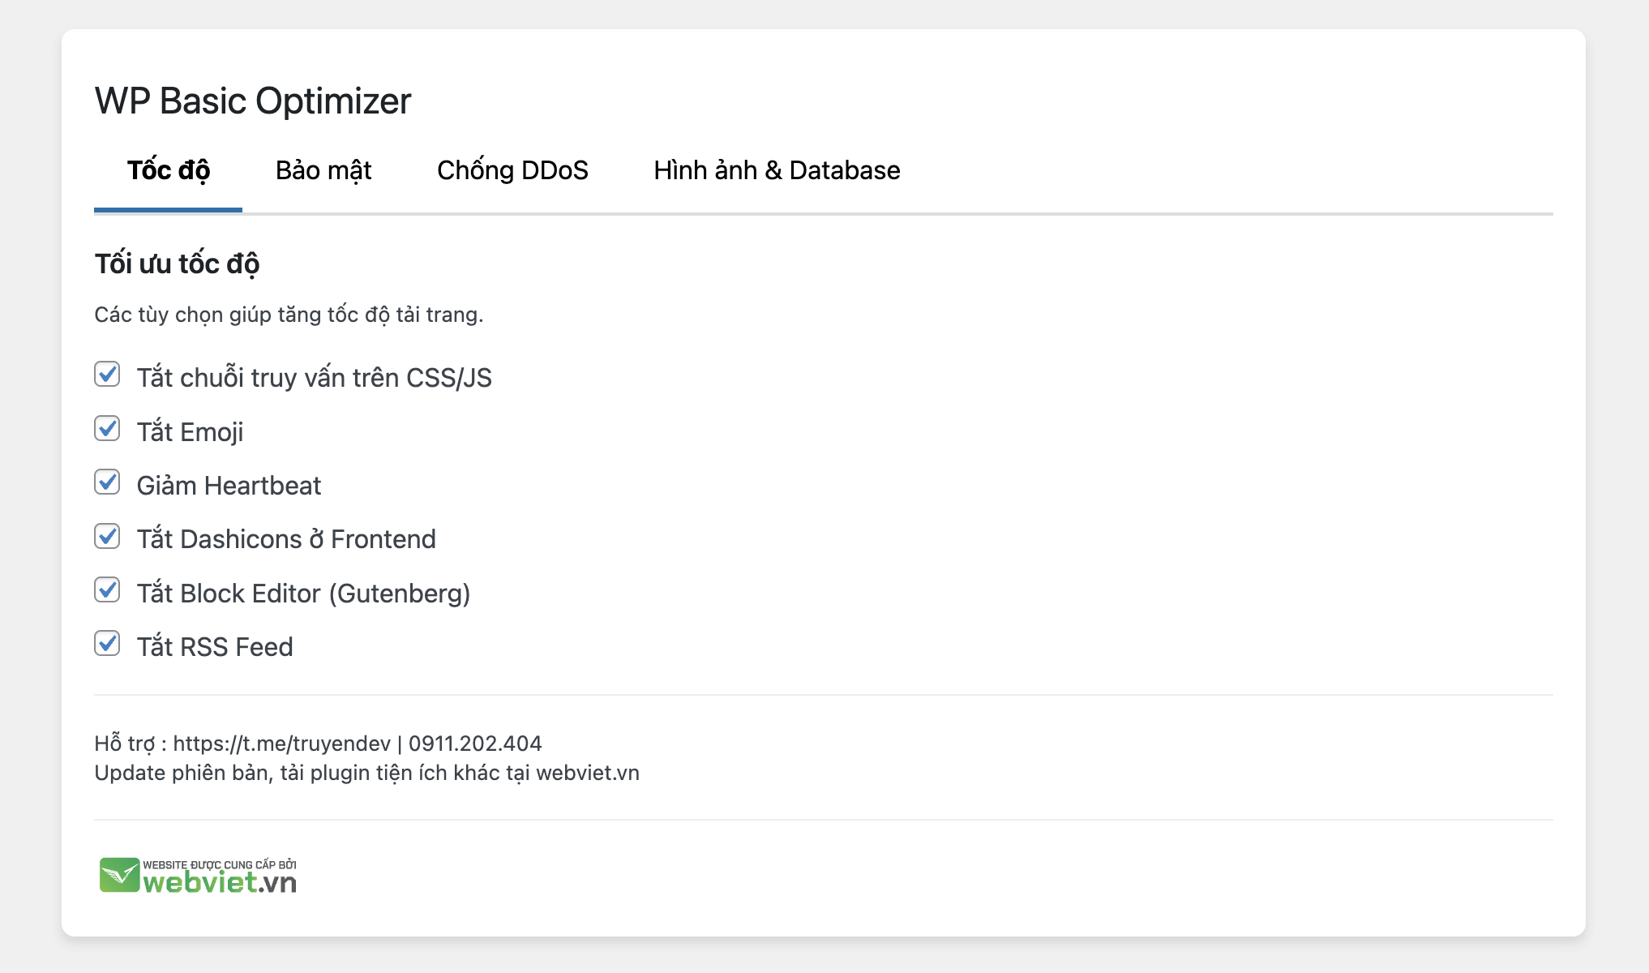This screenshot has width=1649, height=973.
Task: Uncheck the Tắt chuỗi truy vấn CSS/JS checkbox
Action: click(107, 375)
